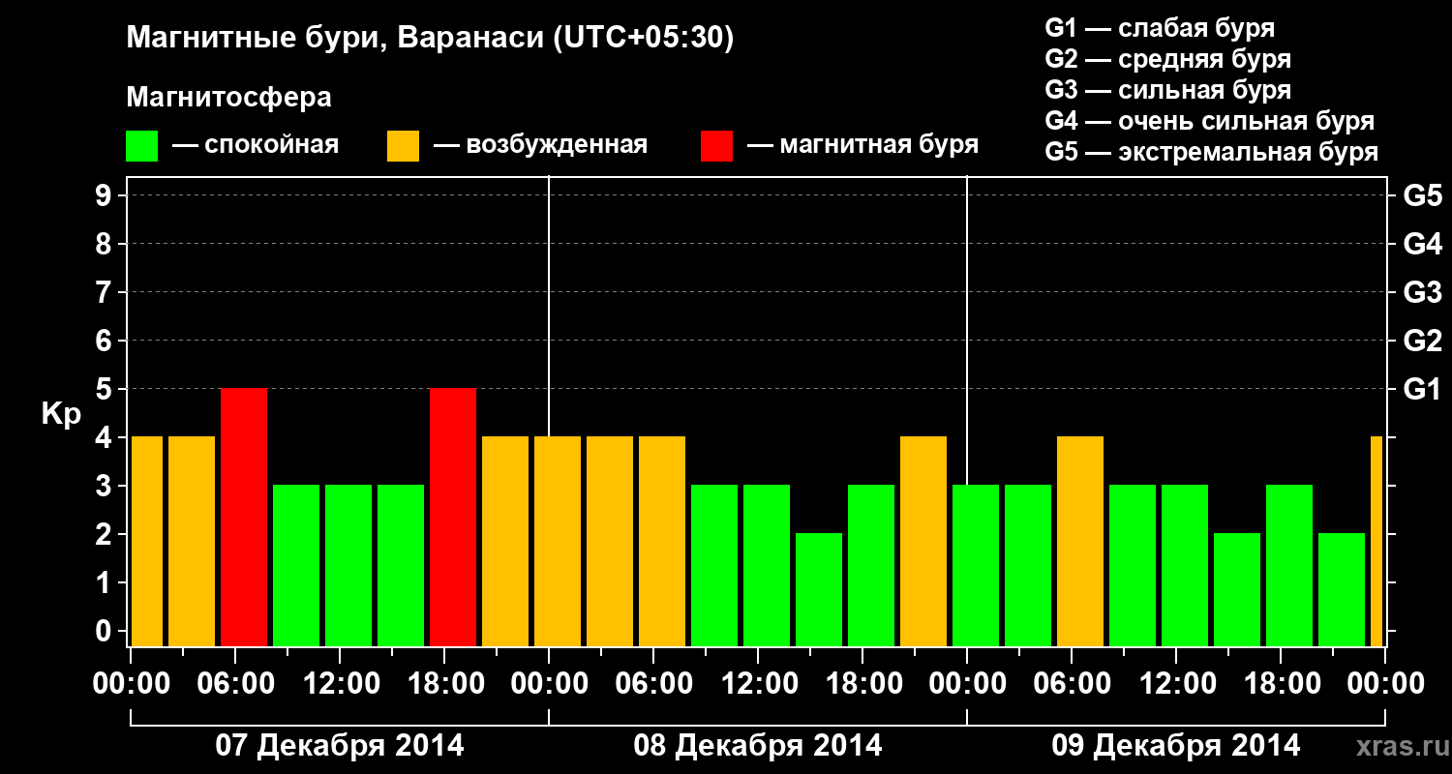Viewport: 1452px width, 774px height.
Task: Click the legend text 'G4 — очень сильная буря'
Action: 1209,121
